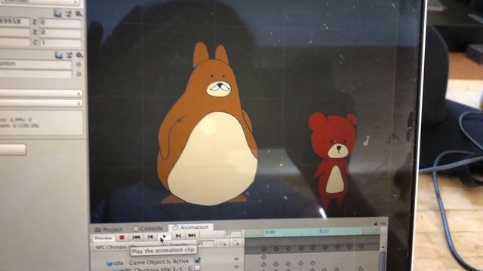Open the upper of the two Inspector dropdowns
This screenshot has width=483, height=271.
(x=41, y=93)
